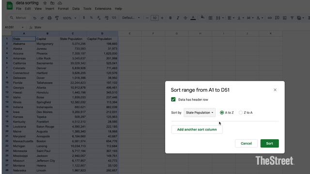This screenshot has height=174, width=310.
Task: Toggle strikethrough formatting
Action: (185, 18)
